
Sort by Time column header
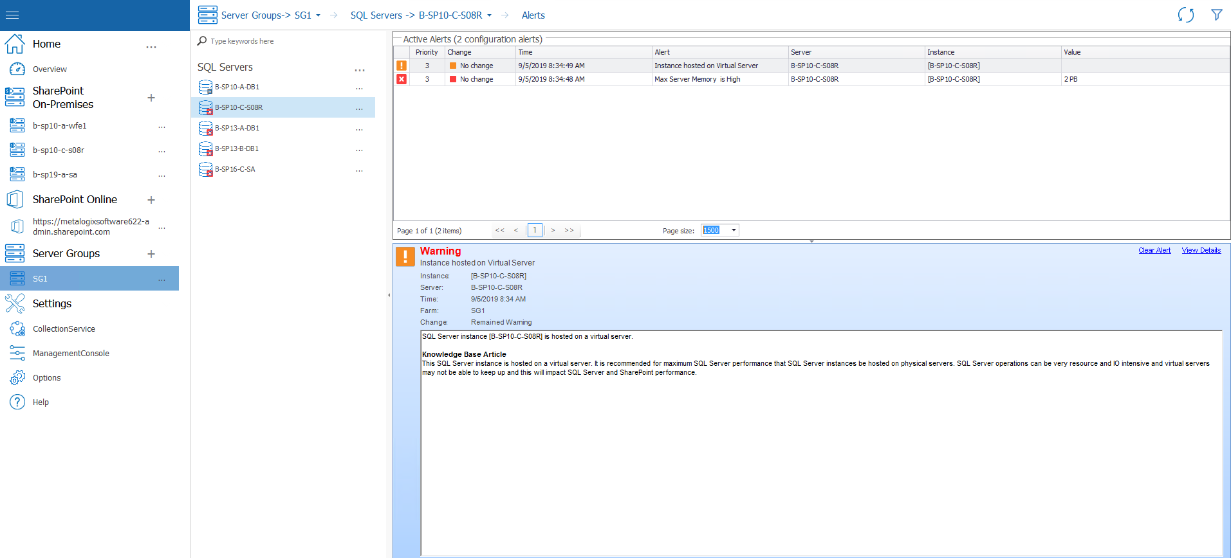[584, 52]
